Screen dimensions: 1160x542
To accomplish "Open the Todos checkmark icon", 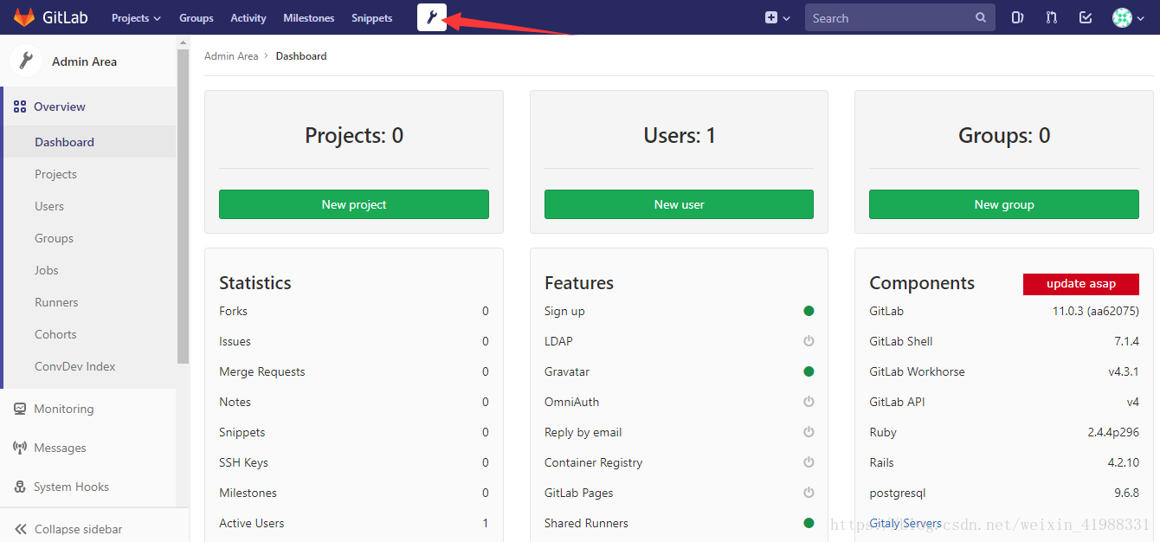I will pos(1086,17).
